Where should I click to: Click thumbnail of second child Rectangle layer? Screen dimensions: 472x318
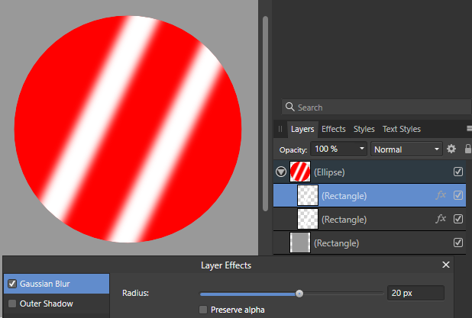point(308,219)
